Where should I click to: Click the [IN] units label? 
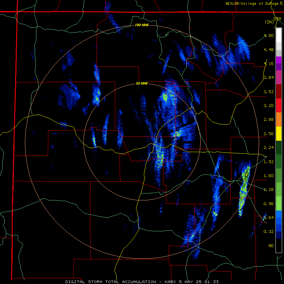coord(269,22)
